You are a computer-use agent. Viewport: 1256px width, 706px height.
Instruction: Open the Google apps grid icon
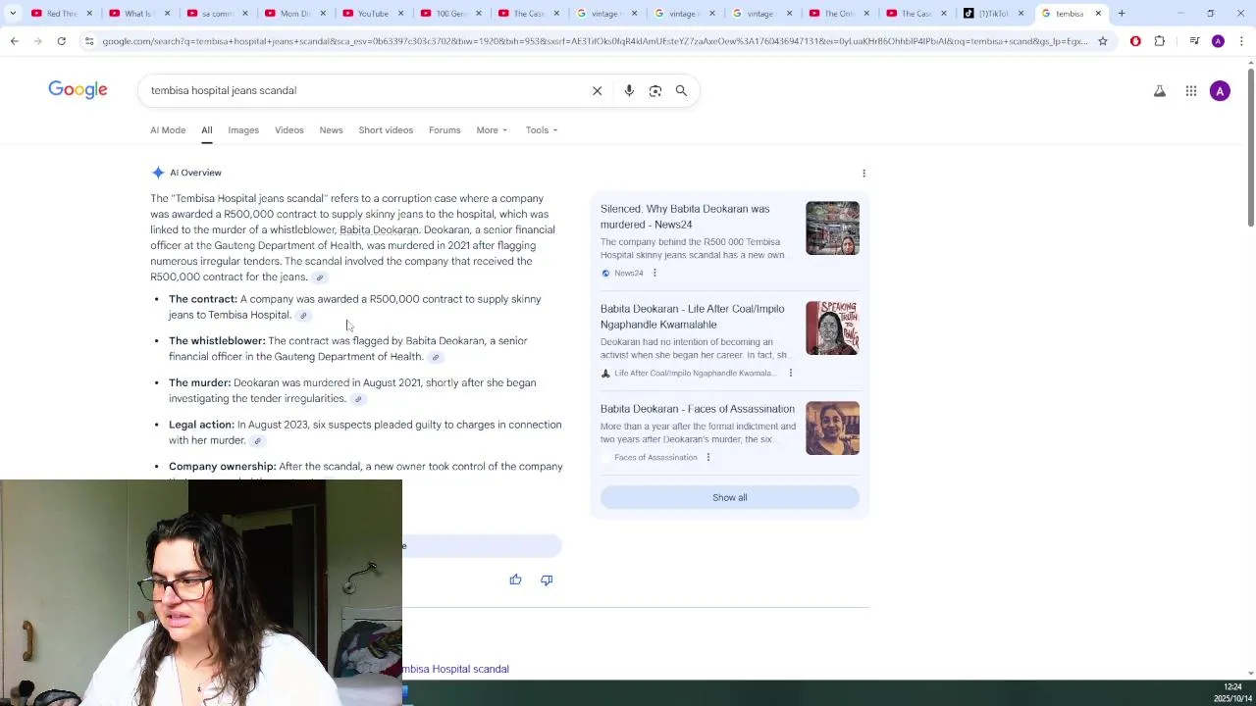pos(1191,91)
